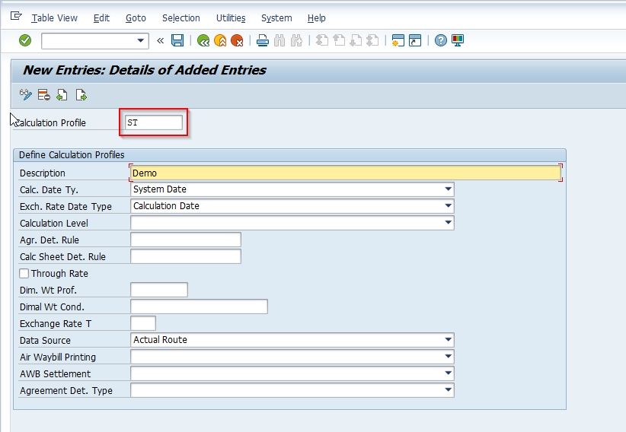Click the AWB Settlement label

click(55, 373)
